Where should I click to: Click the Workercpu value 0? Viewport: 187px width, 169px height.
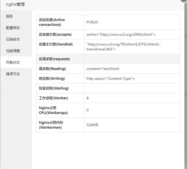pyautogui.click(x=87, y=110)
